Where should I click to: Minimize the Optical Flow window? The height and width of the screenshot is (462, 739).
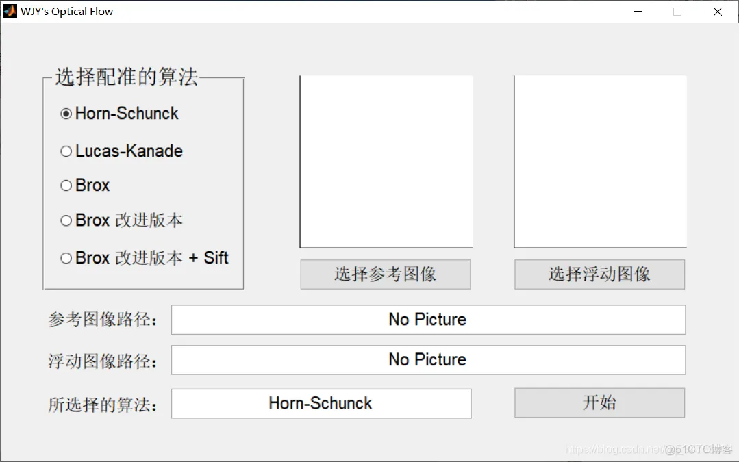pyautogui.click(x=637, y=11)
